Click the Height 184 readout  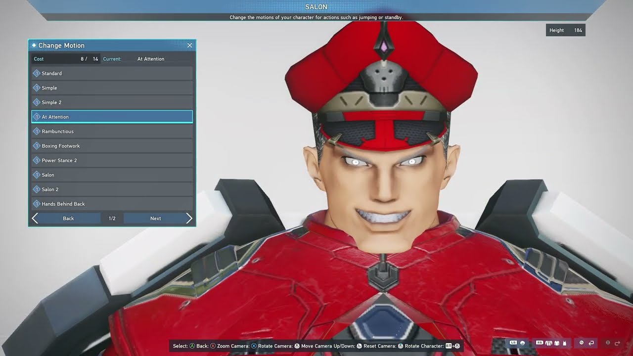[x=566, y=30]
